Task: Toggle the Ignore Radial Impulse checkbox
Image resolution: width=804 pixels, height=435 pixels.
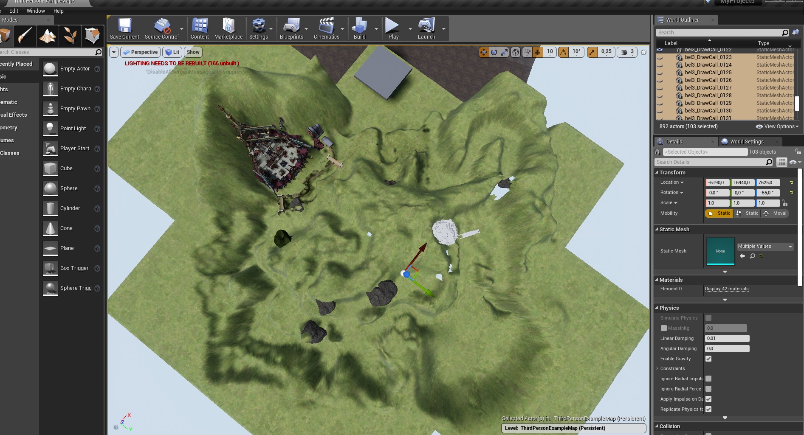Action: pos(708,379)
